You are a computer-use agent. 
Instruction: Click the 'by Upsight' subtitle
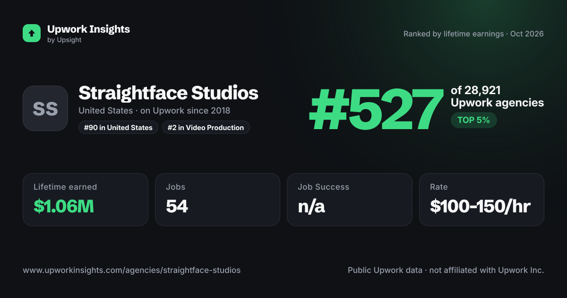[64, 40]
